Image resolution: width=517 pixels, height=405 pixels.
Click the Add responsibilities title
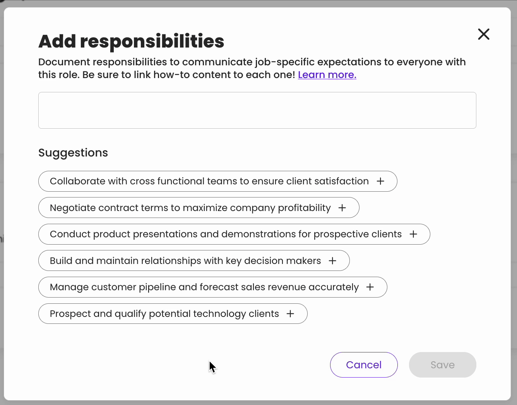click(131, 41)
